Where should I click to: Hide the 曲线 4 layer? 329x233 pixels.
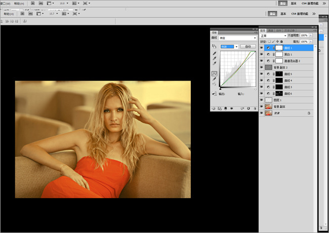pyautogui.click(x=262, y=81)
